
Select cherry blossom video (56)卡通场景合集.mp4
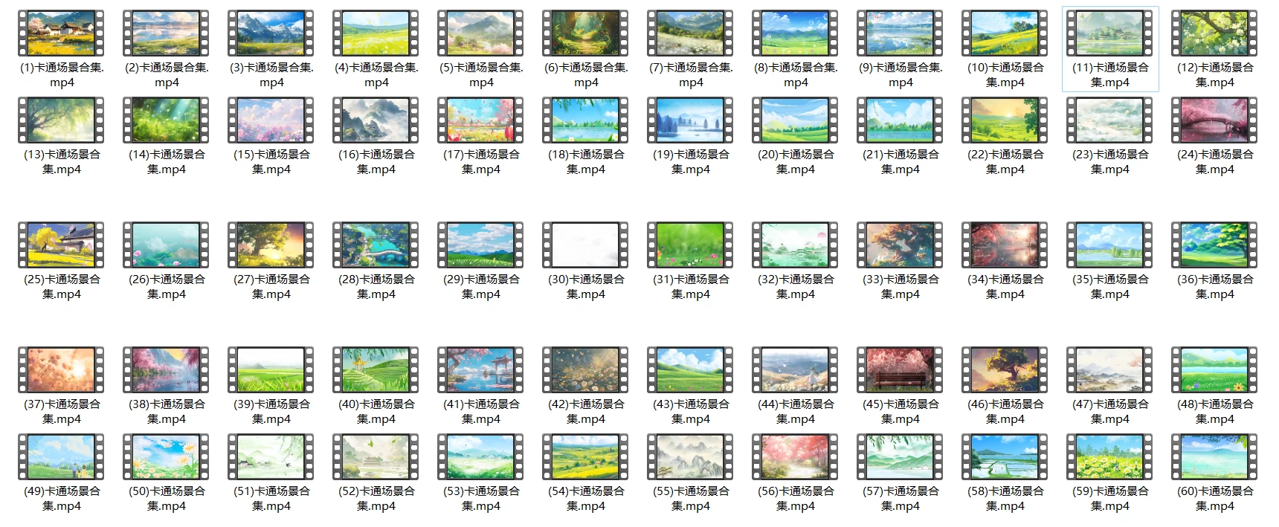tap(796, 456)
